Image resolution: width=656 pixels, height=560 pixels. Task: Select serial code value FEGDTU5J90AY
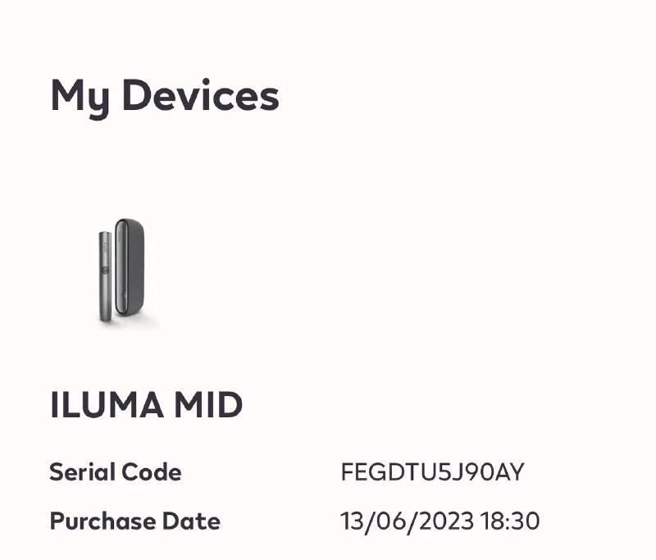(x=431, y=473)
